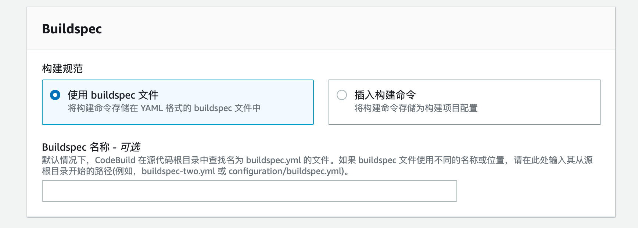Click the 插入构建命令 option label
The width and height of the screenshot is (638, 228).
click(x=385, y=95)
